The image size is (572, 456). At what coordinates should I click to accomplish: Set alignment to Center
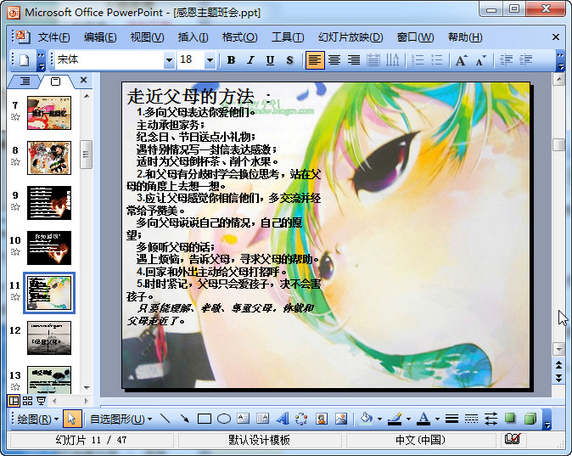click(x=334, y=60)
